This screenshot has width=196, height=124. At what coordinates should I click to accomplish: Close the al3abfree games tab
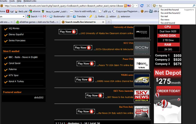click(57, 22)
